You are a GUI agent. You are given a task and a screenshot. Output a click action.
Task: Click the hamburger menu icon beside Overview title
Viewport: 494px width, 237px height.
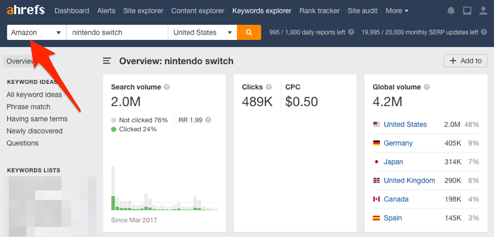[x=107, y=61]
